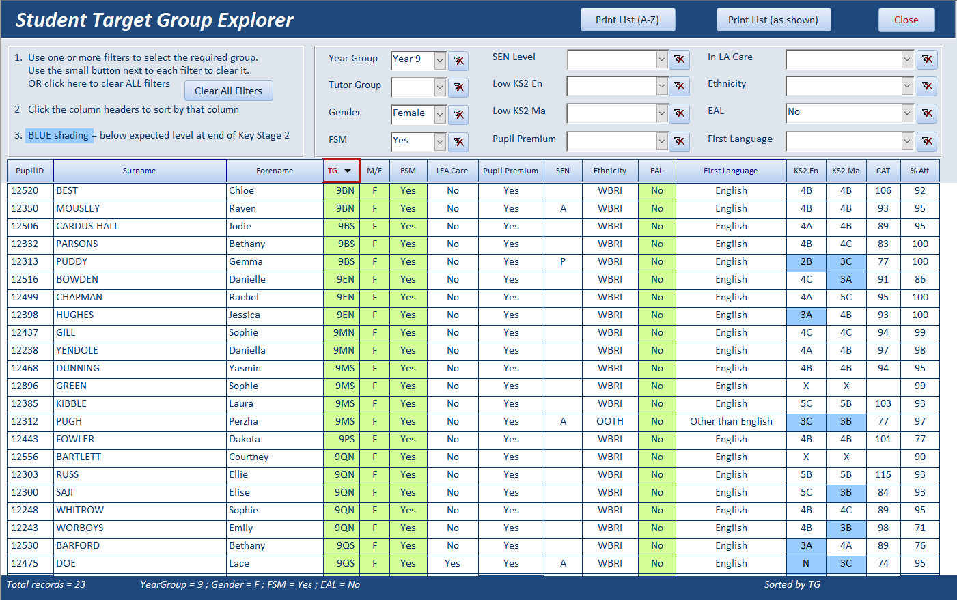Sort by the KS2 En column header

click(806, 171)
